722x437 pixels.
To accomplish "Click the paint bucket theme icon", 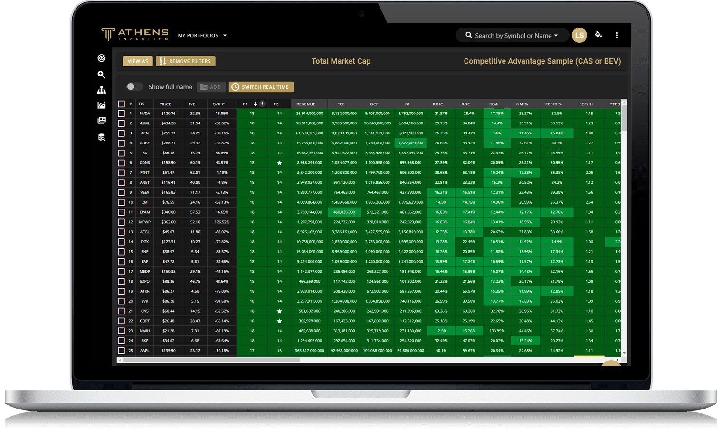I will point(598,35).
